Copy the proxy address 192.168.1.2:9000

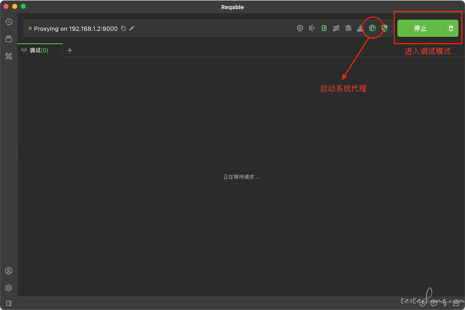click(123, 28)
